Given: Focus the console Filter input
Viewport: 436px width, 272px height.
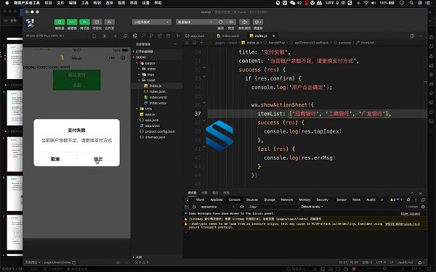Looking at the screenshot, I should (273, 207).
